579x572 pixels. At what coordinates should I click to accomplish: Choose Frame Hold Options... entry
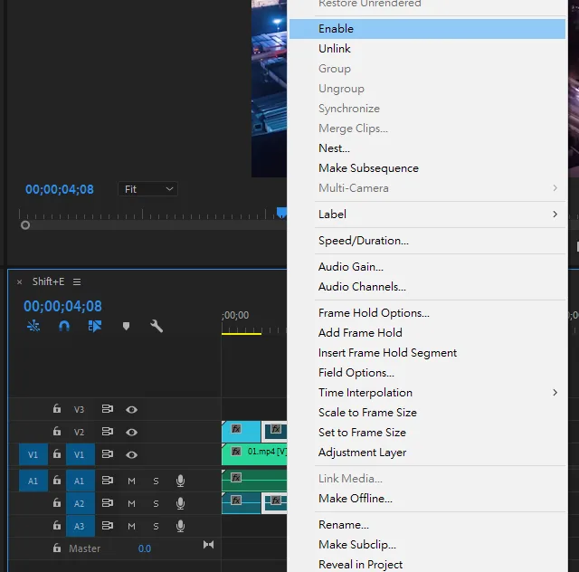pyautogui.click(x=427, y=313)
